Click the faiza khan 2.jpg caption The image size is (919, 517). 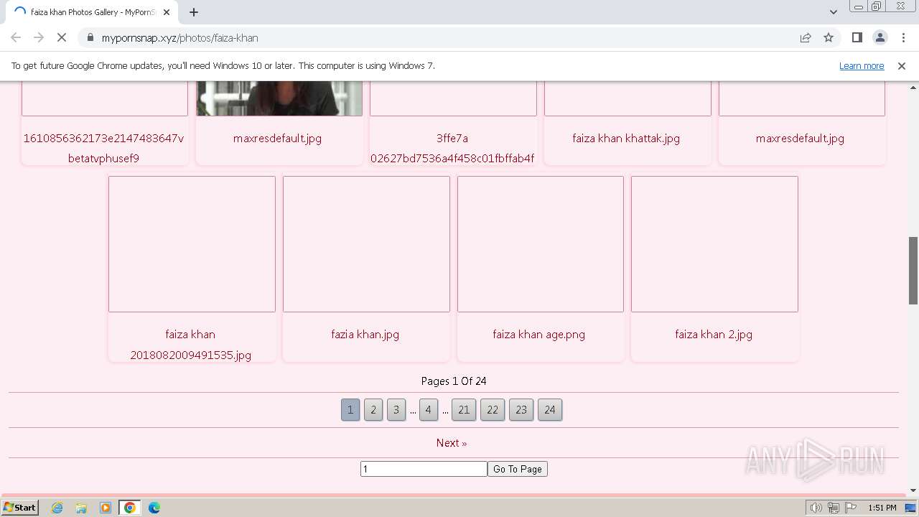(714, 335)
